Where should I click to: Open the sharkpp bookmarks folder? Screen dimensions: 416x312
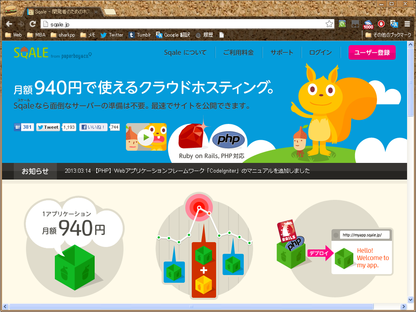(x=63, y=35)
